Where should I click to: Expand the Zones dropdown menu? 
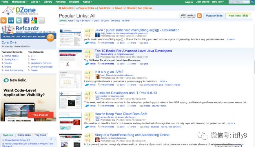(35, 2)
